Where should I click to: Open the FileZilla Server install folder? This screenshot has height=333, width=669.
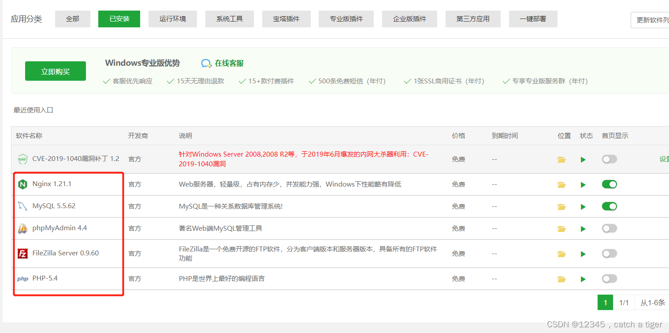(561, 254)
